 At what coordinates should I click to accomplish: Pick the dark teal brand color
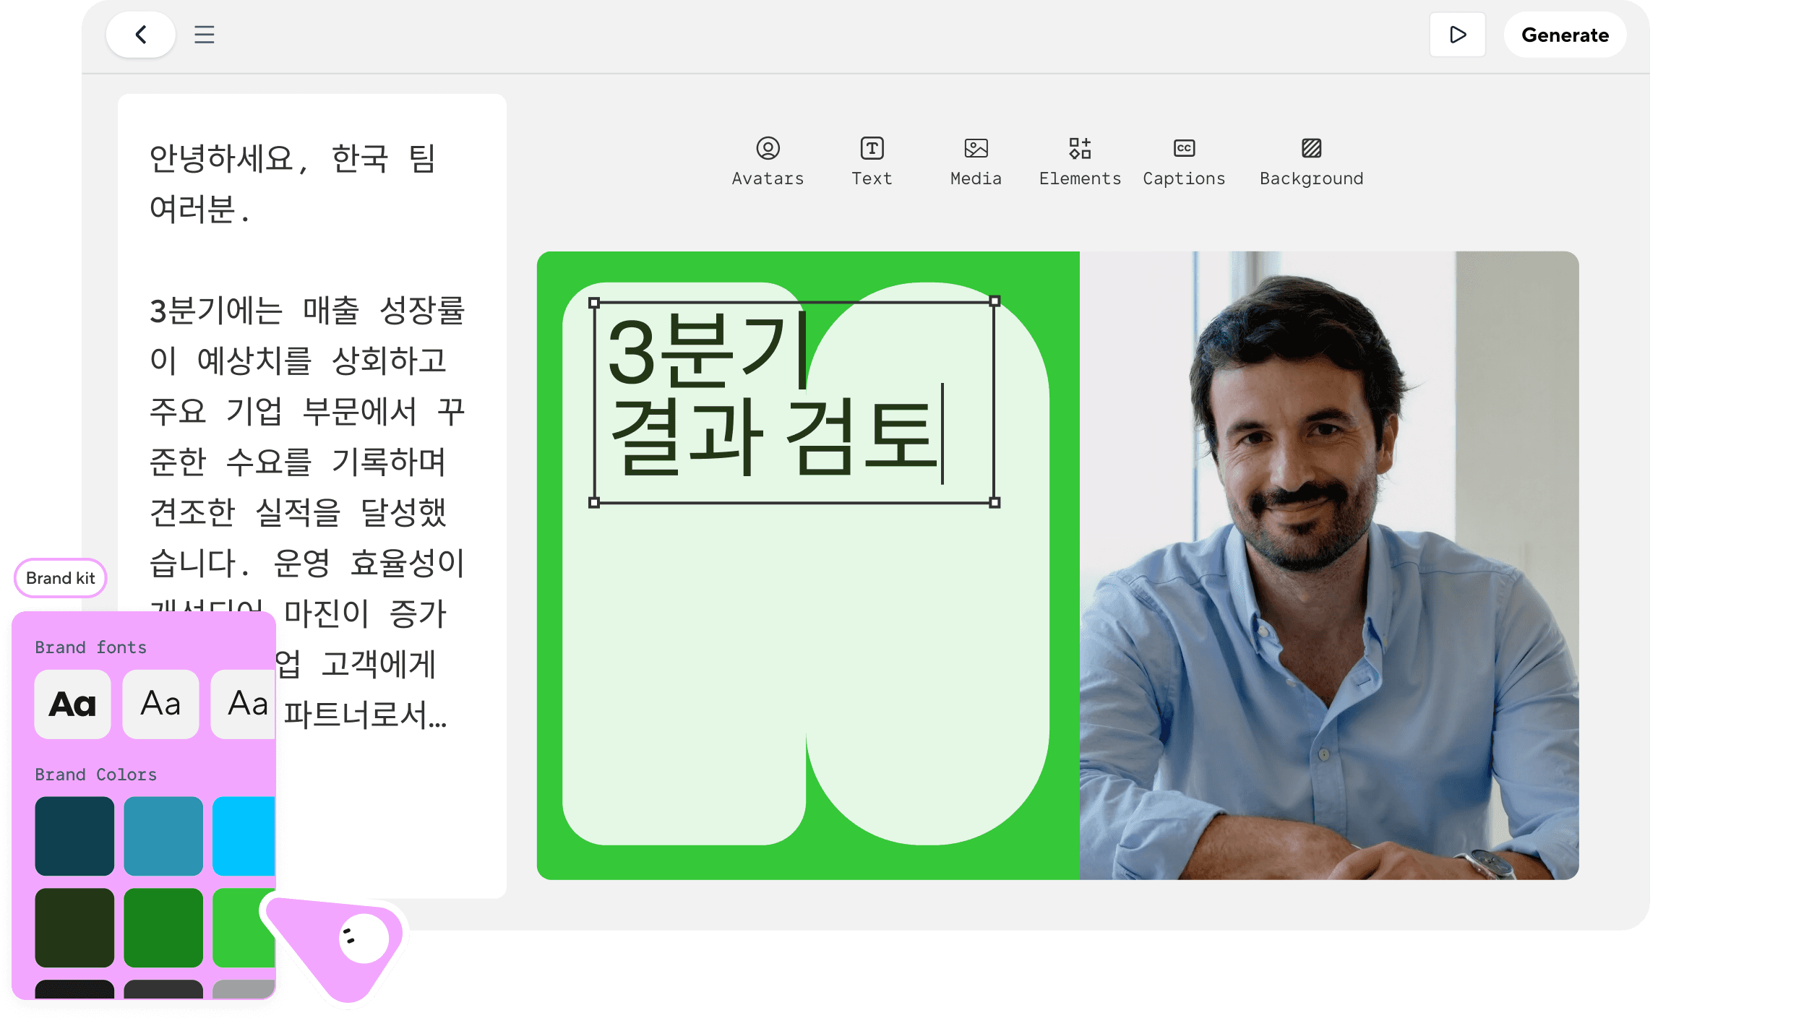click(74, 836)
